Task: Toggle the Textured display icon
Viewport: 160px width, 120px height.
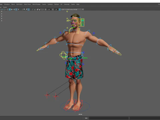Action: point(16,9)
